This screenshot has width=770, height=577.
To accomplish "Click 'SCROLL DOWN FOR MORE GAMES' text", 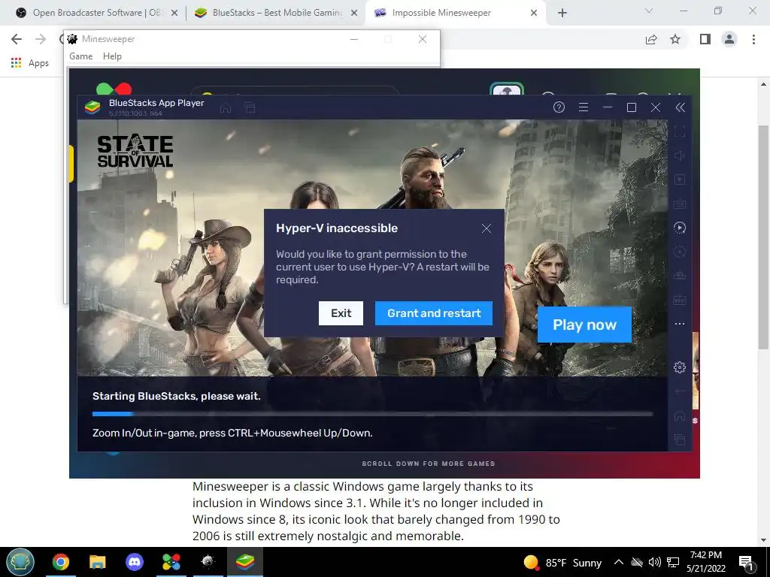I will (428, 463).
